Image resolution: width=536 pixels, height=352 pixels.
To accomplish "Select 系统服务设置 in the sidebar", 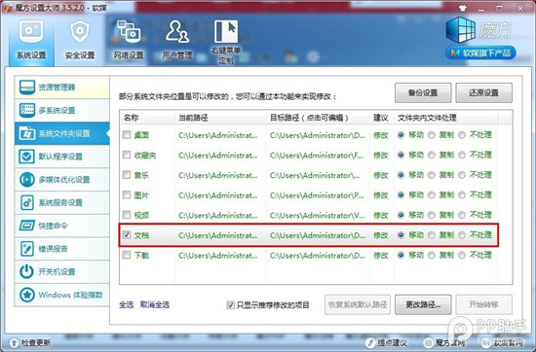I will [61, 202].
